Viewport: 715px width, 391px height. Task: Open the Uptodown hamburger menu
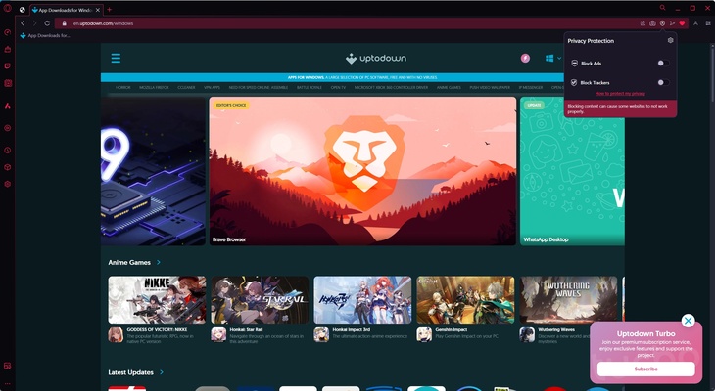(116, 58)
